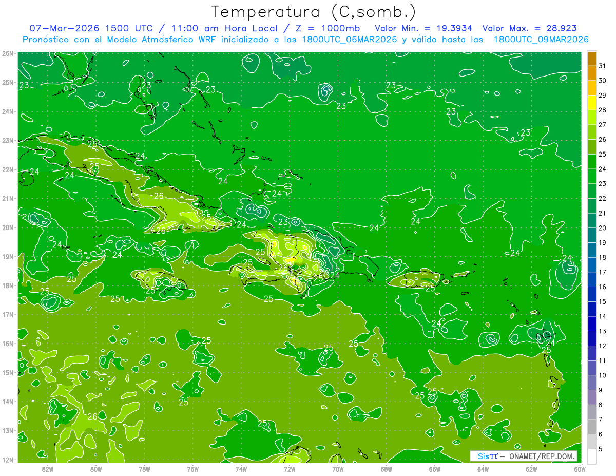Click the 18N latitude label

[x=8, y=285]
